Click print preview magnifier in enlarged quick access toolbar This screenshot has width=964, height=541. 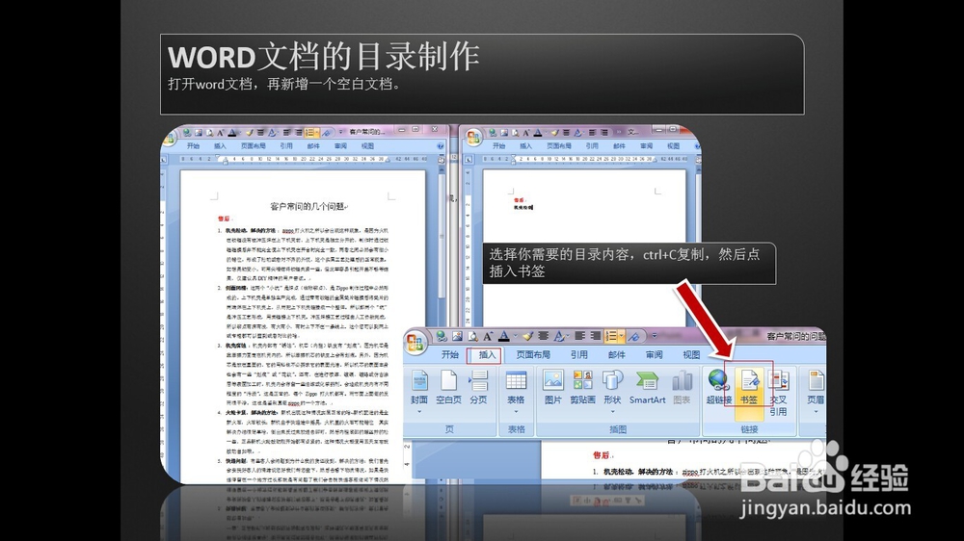[x=472, y=336]
